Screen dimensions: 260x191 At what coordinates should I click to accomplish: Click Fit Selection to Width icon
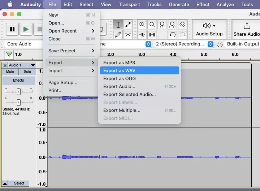162,25
